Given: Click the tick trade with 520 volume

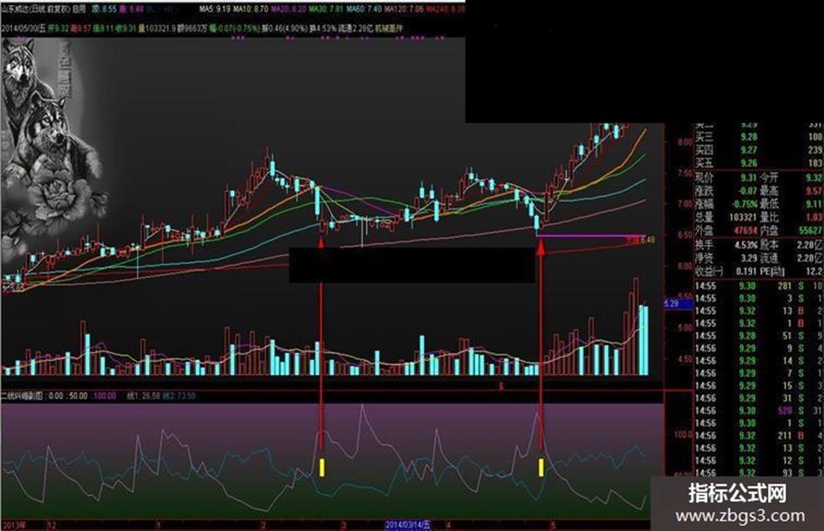Looking at the screenshot, I should [785, 411].
